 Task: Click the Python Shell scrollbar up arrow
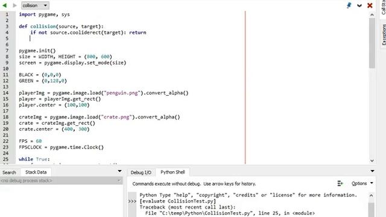coord(372,195)
